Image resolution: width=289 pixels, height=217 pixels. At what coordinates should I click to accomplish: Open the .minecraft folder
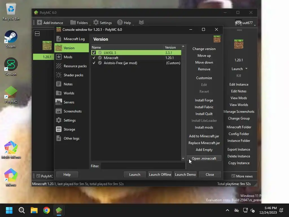pos(204,158)
